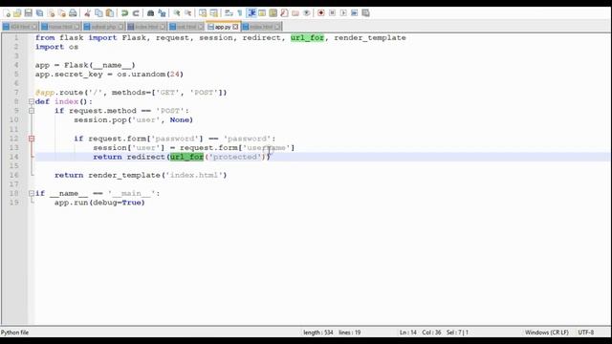Start macro recording with the red Record icon
This screenshot has width=612, height=344.
[321, 13]
